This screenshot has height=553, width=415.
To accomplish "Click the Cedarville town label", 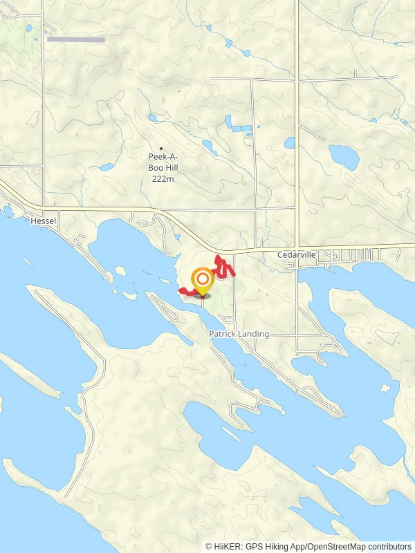I will 297,254.
